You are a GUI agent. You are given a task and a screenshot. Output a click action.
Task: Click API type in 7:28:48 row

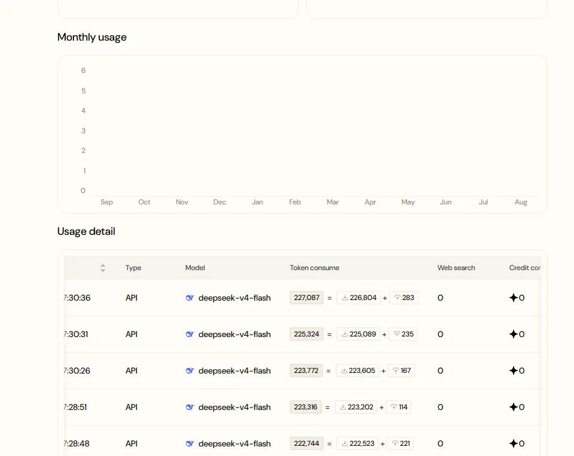(x=132, y=443)
